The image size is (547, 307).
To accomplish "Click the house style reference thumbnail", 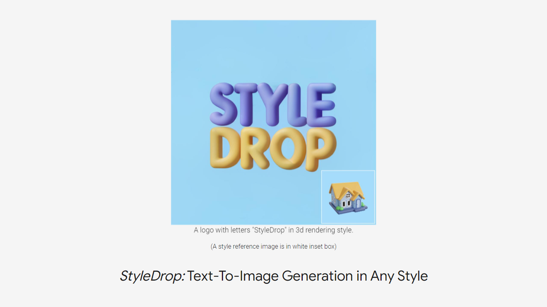I will click(348, 197).
